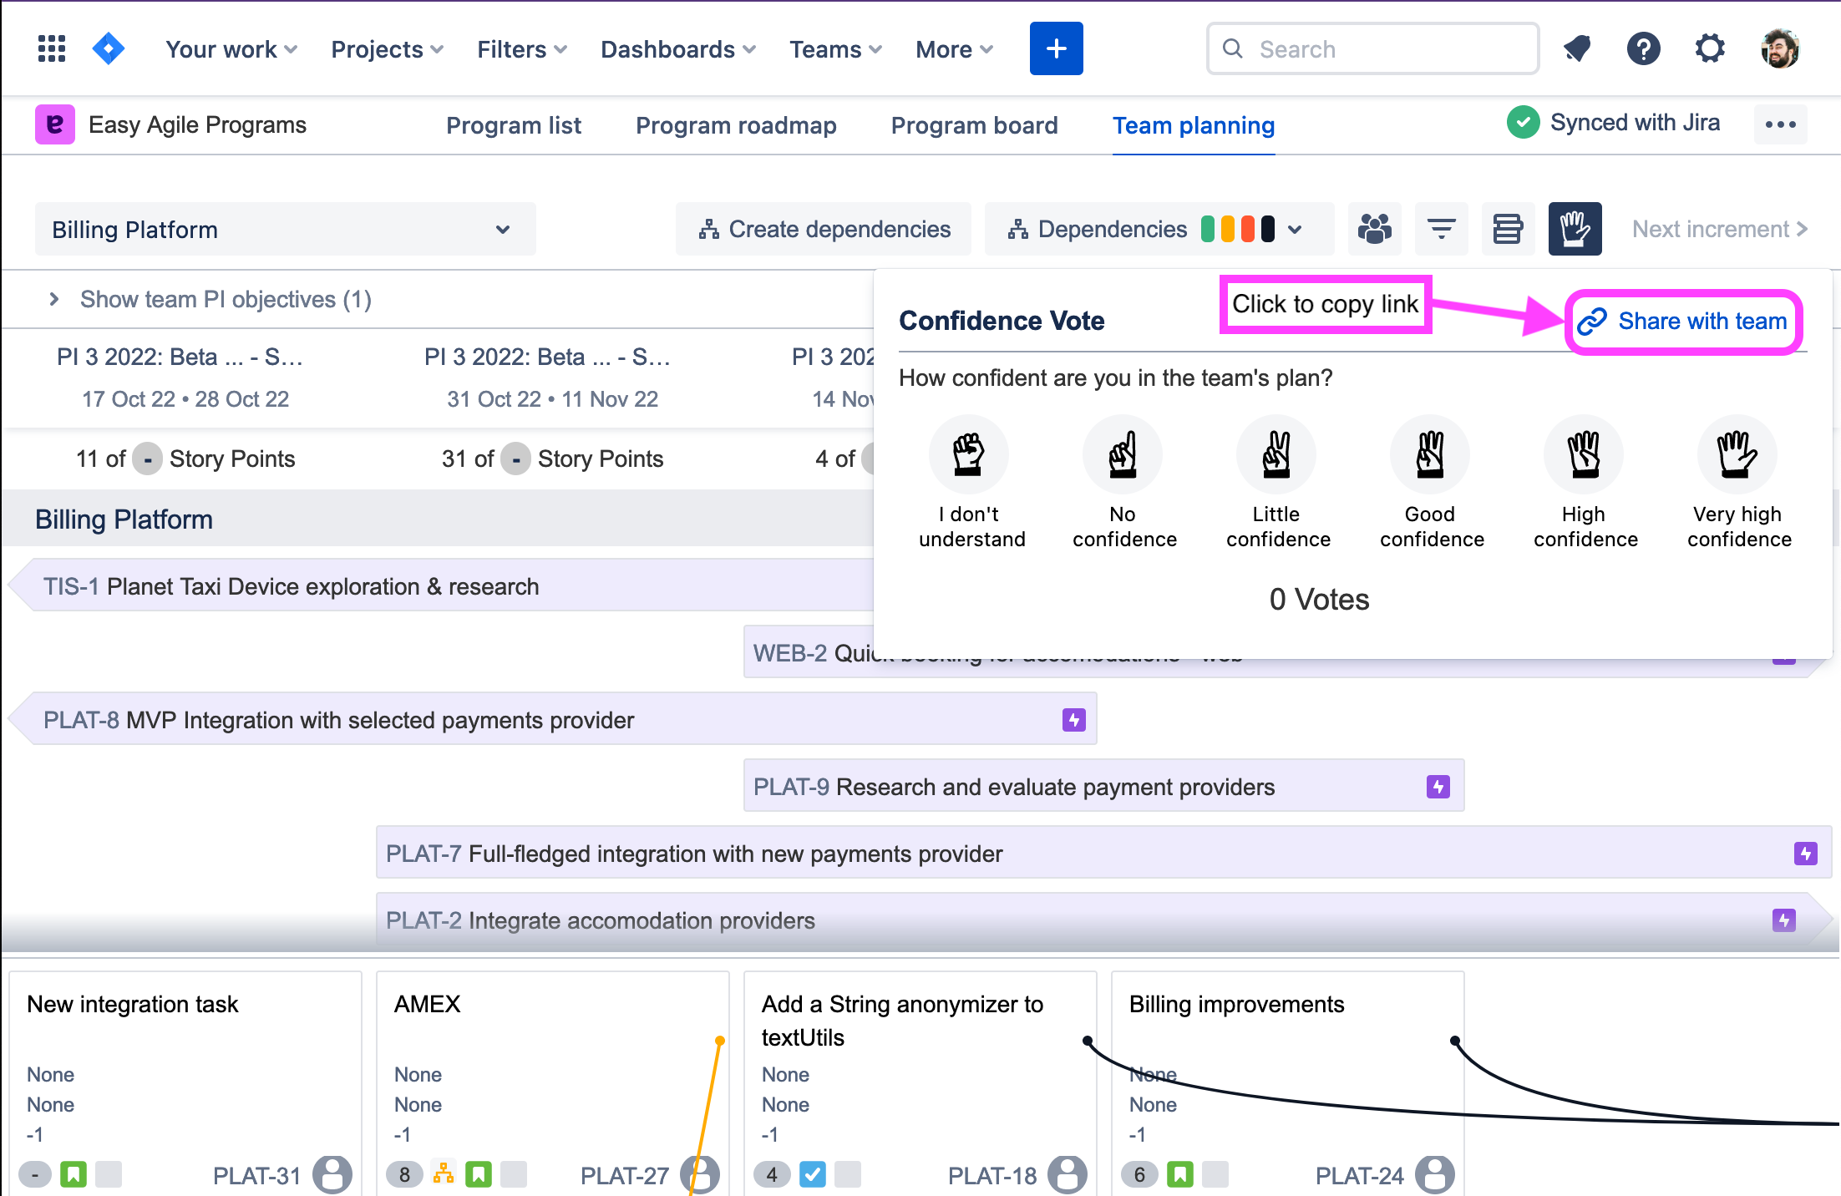Click the red dependency color swatch
This screenshot has height=1196, width=1841.
(x=1248, y=230)
